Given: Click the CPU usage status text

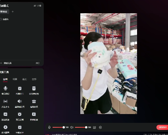Looking at the screenshot, I should [x=147, y=134].
